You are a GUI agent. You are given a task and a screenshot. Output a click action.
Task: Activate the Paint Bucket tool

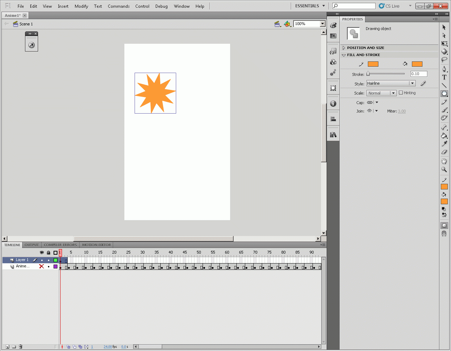444,136
